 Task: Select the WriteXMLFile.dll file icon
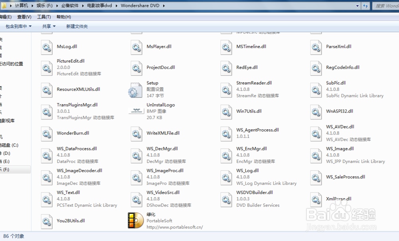[x=136, y=134]
